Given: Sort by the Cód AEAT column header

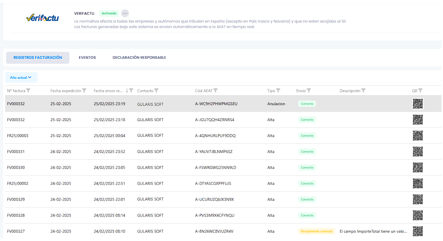Looking at the screenshot, I should point(204,91).
